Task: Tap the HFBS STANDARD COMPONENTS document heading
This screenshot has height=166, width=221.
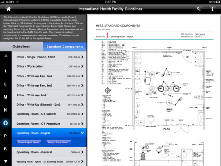Action: click(x=118, y=26)
